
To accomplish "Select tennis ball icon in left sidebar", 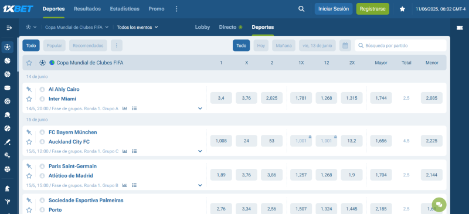I will [8, 61].
